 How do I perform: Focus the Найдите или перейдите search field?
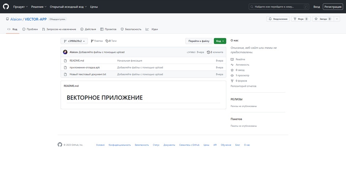click(x=279, y=7)
